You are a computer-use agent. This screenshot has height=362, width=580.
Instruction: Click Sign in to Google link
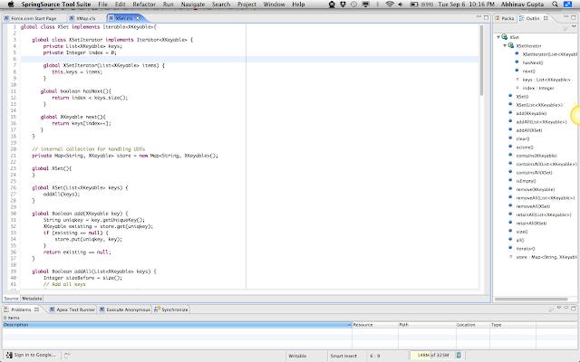click(x=34, y=355)
